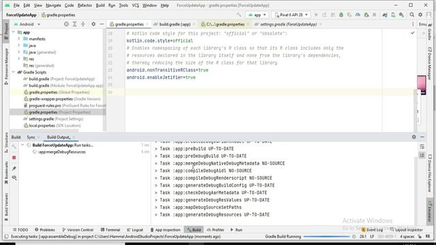Image resolution: width=436 pixels, height=245 pixels.
Task: Click the Gradle Build Running progress bar
Action: [326, 237]
